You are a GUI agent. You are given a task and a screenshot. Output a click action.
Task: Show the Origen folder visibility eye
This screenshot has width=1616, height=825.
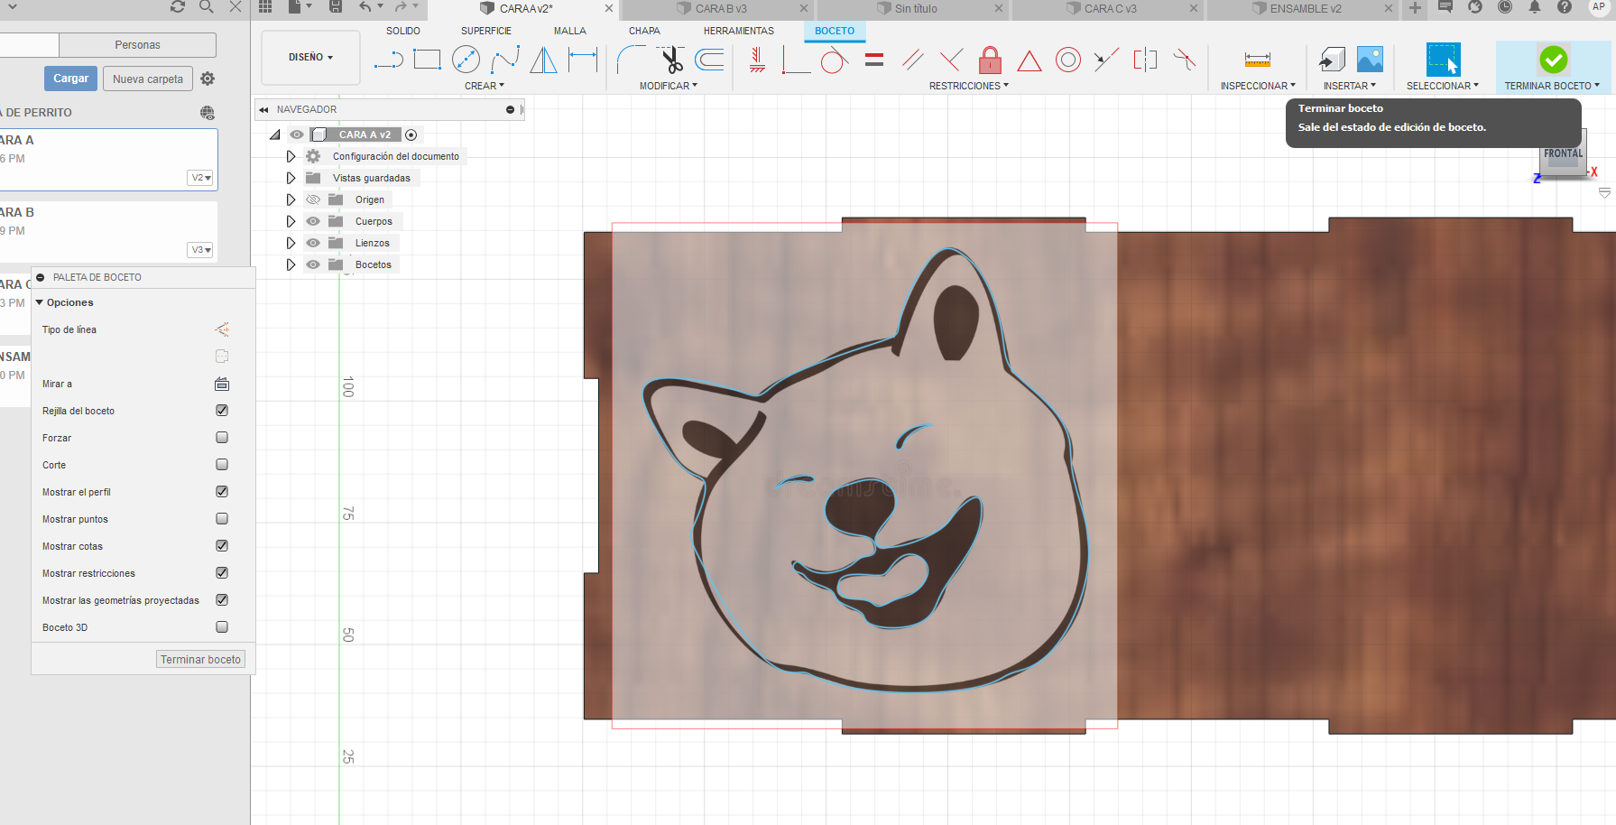[x=313, y=199]
